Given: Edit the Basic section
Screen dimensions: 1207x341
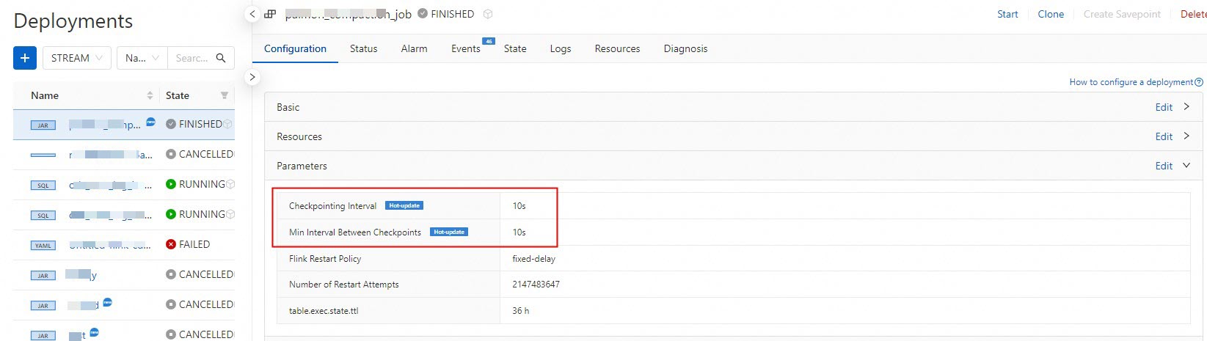Looking at the screenshot, I should 1164,107.
